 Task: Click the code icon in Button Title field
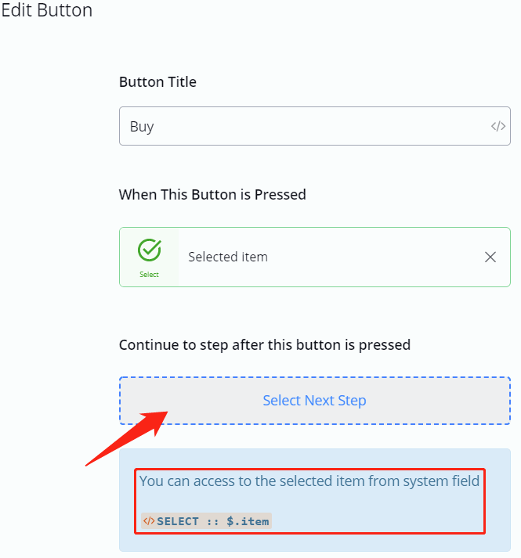tap(497, 126)
